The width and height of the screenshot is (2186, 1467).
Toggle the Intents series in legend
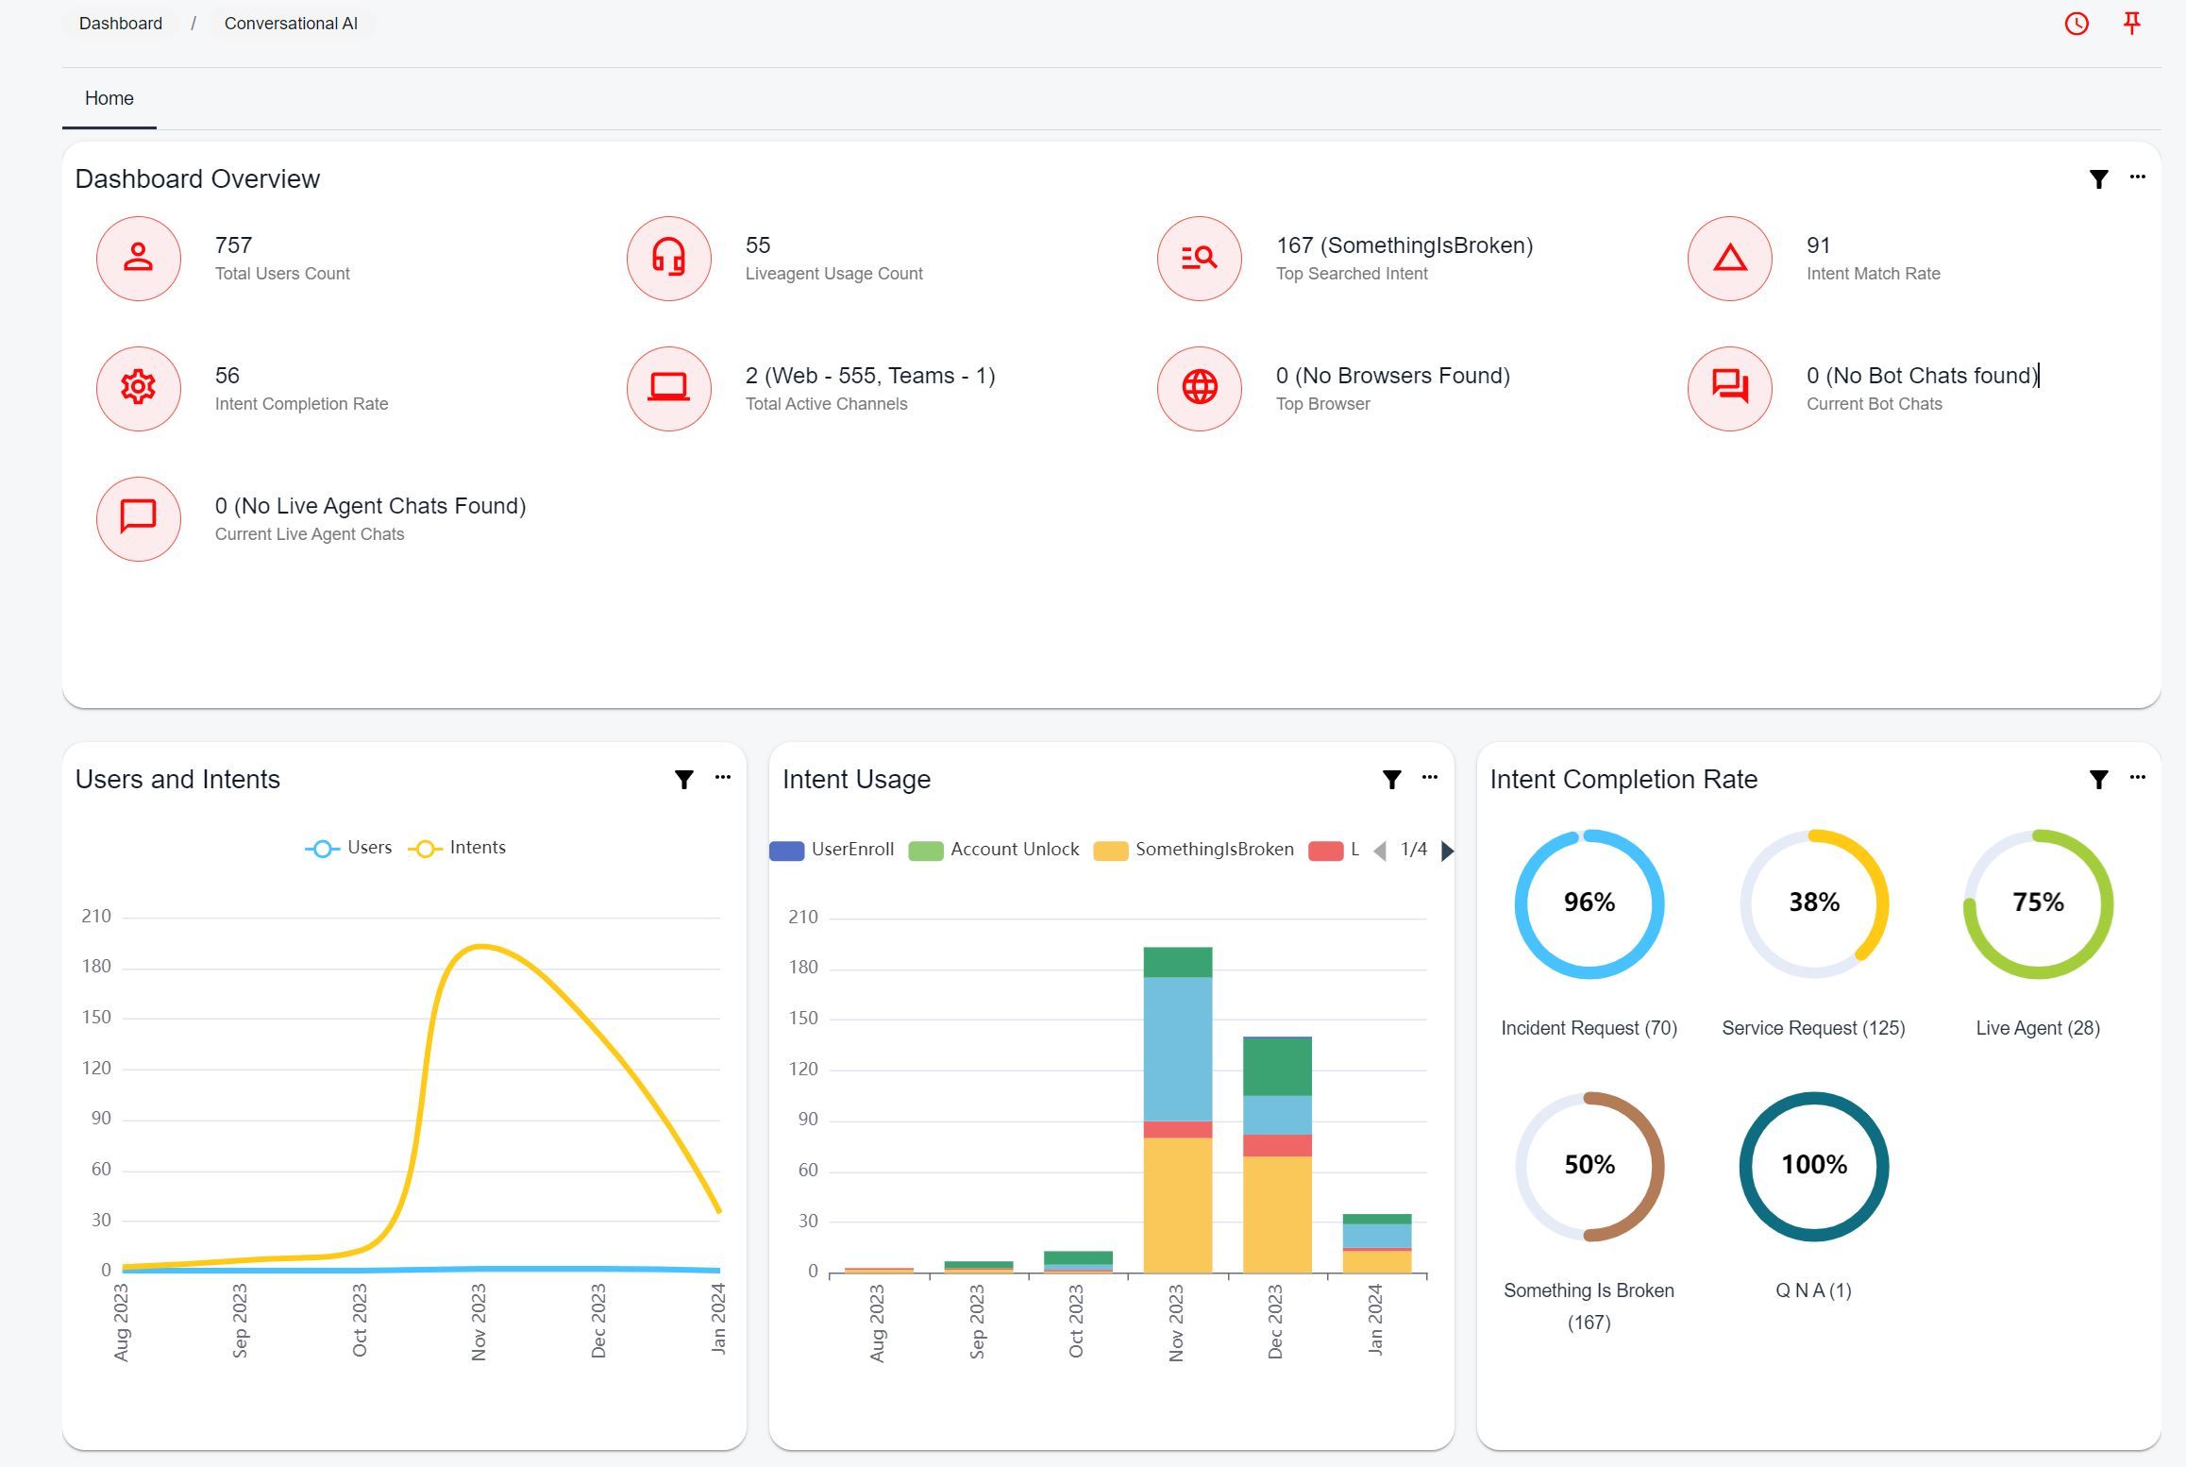coord(457,848)
